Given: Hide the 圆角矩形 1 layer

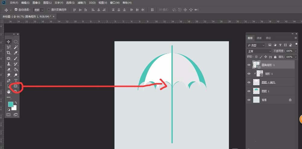Looking at the screenshot, I should point(249,65).
